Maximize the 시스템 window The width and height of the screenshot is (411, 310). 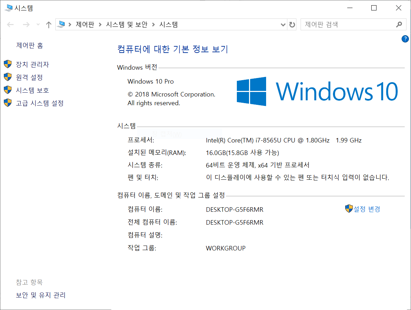click(374, 8)
